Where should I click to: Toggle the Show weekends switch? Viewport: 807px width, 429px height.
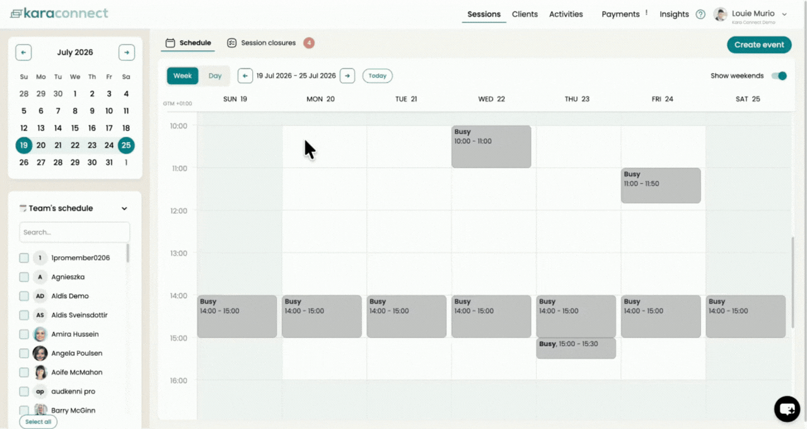[x=779, y=76]
